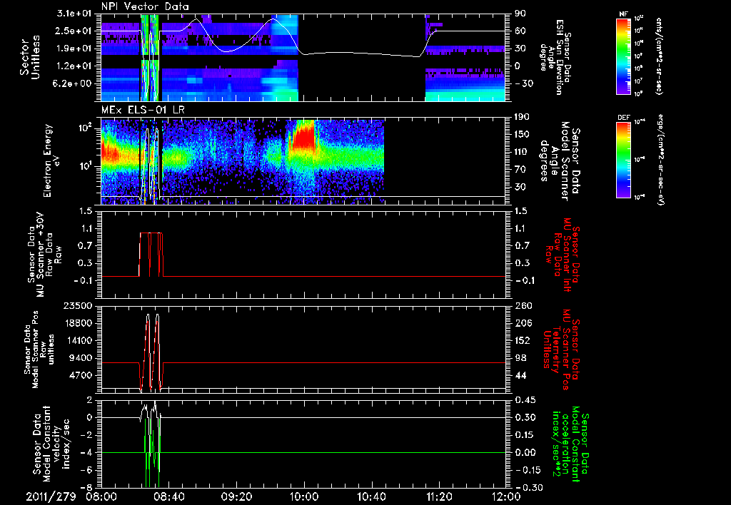This screenshot has width=731, height=505.
Task: Click the 206 telemetry tick value
Action: pyautogui.click(x=522, y=323)
